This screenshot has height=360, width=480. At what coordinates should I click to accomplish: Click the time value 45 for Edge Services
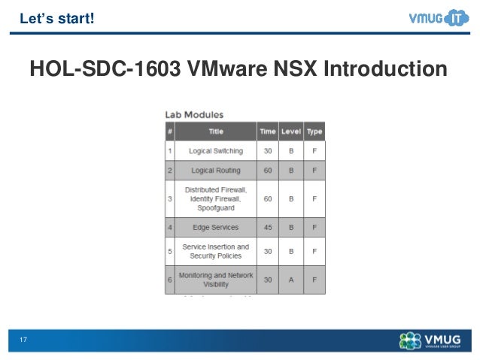point(268,227)
